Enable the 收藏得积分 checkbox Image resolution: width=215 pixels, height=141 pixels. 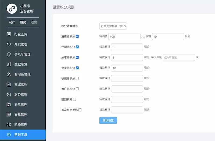[77, 79]
